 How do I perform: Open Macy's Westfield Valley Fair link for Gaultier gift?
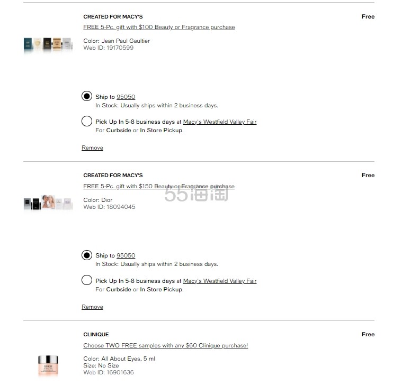[x=220, y=122]
